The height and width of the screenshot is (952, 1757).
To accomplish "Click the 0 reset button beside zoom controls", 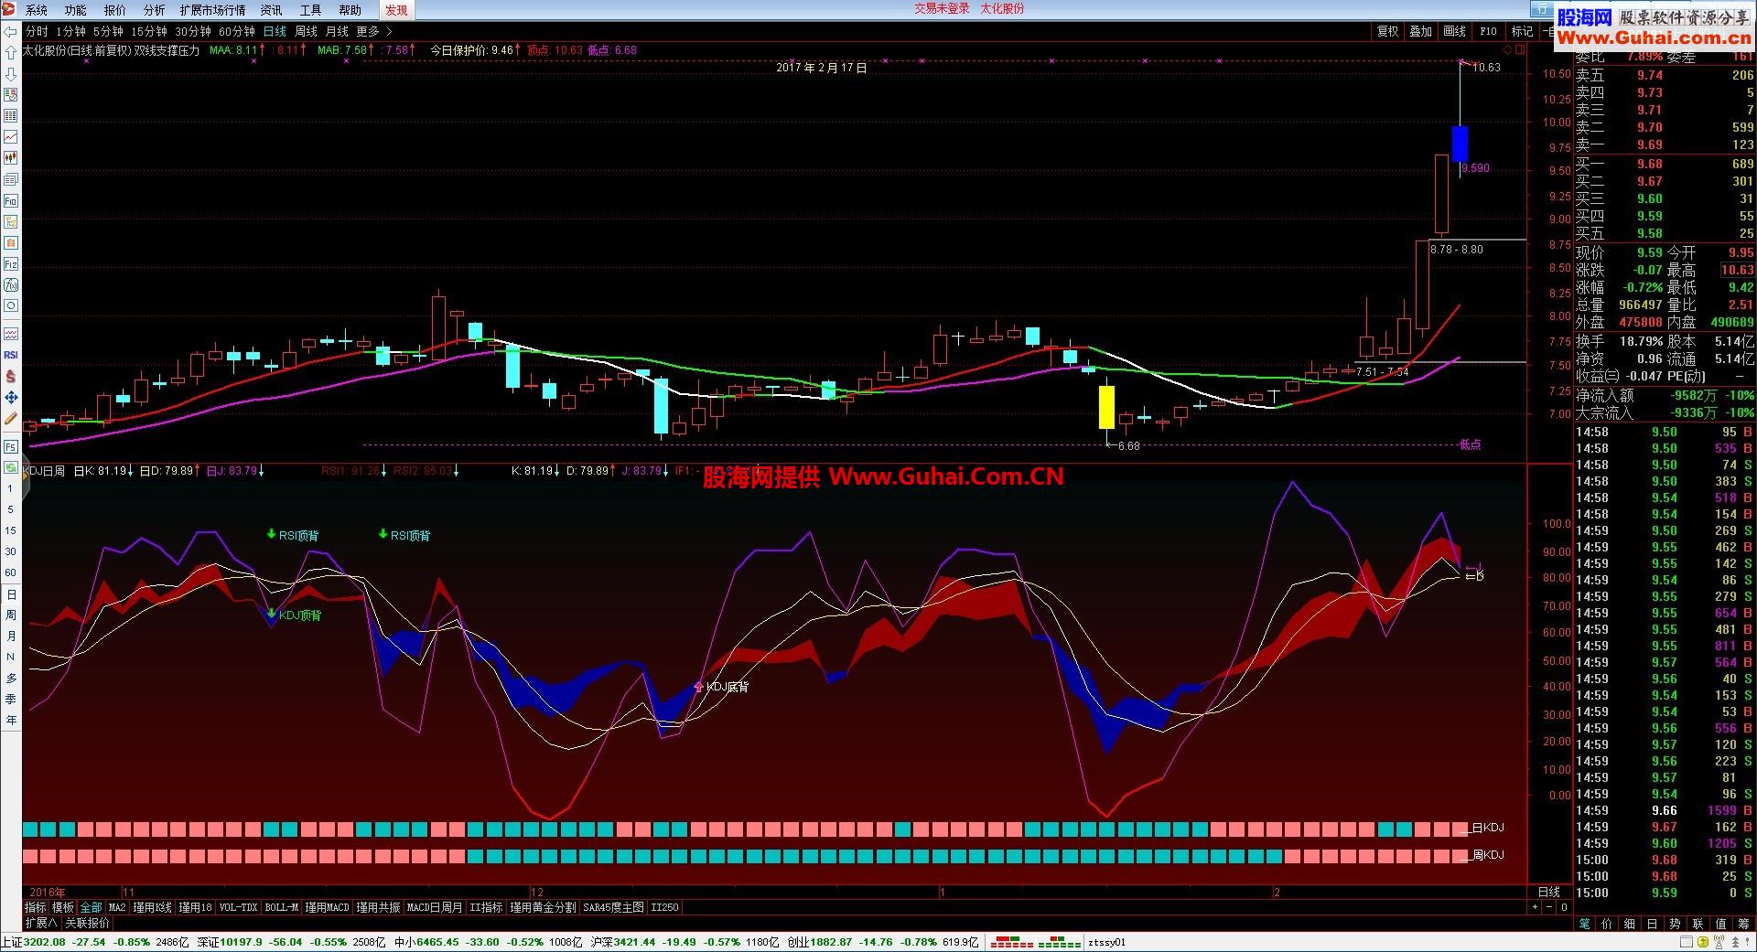I will tap(1564, 907).
